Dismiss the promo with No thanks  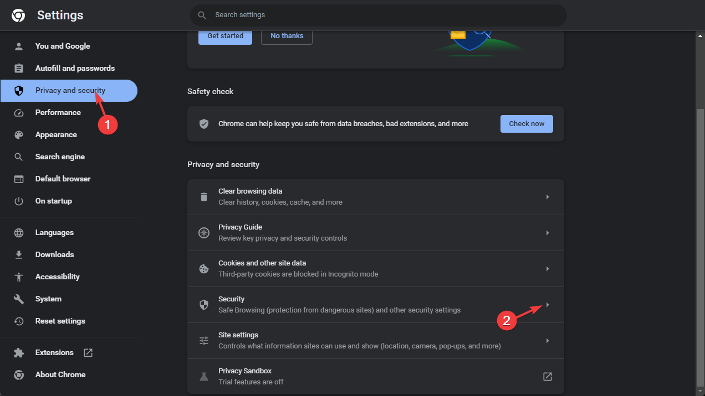tap(287, 36)
